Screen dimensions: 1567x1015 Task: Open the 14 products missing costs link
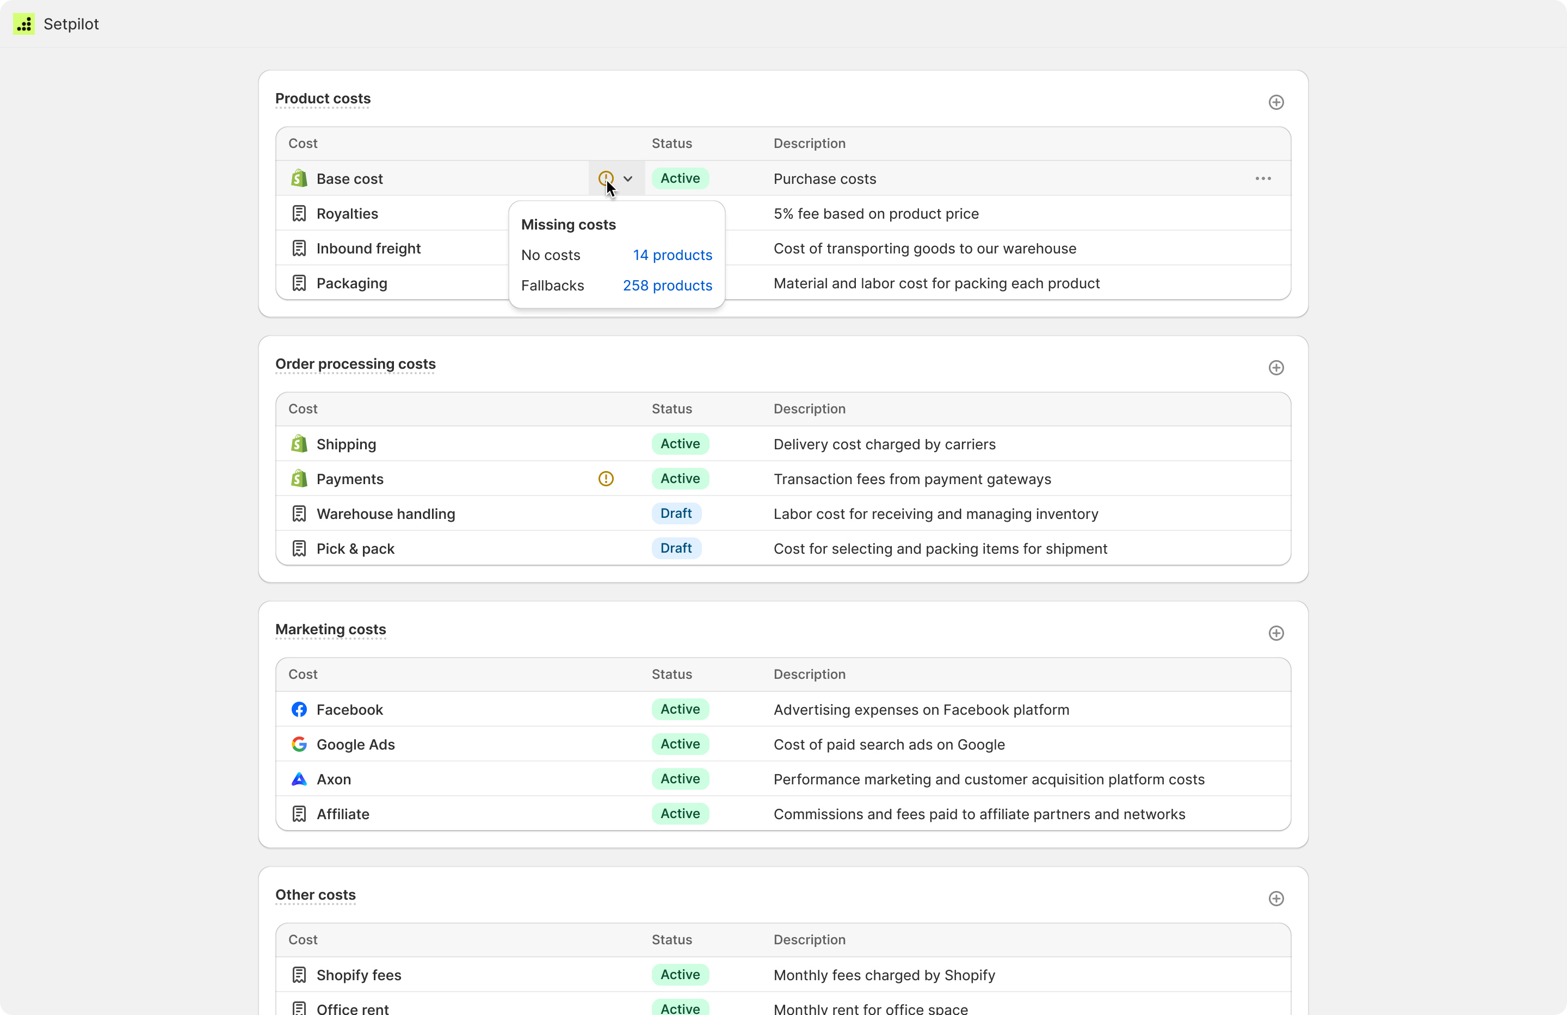coord(671,255)
